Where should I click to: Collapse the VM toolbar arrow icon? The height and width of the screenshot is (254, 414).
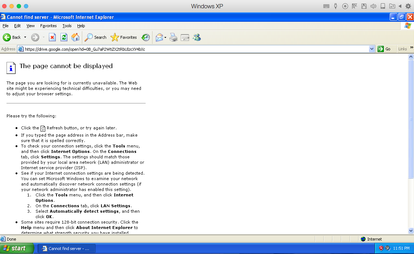tap(400, 6)
